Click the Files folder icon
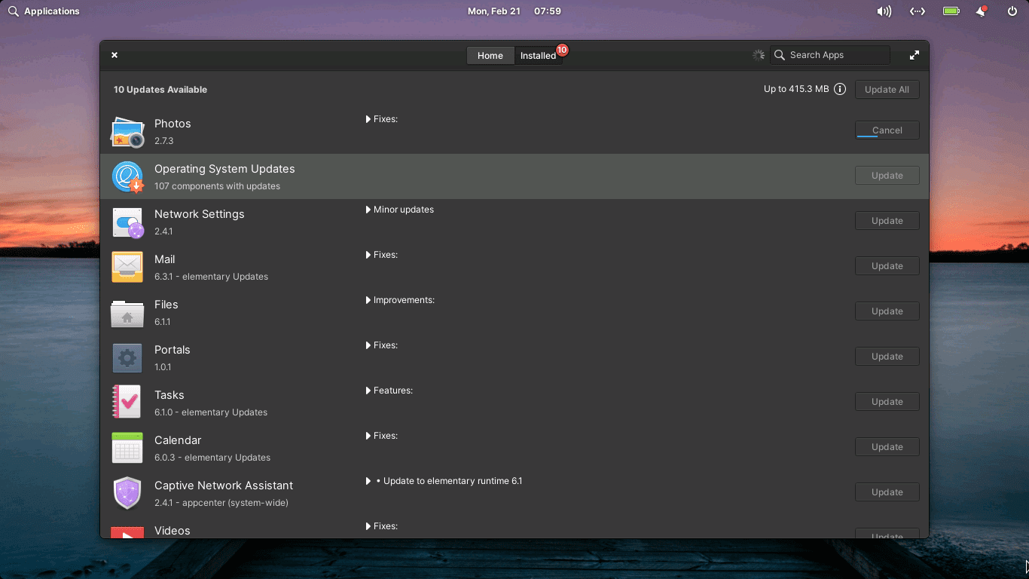This screenshot has height=579, width=1029. coord(127,313)
